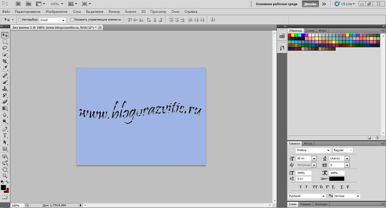
Task: Select the Zoom tool in the toolbox
Action: (x=5, y=176)
